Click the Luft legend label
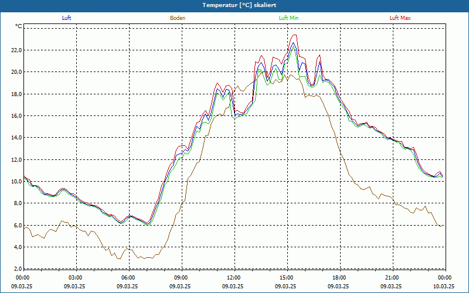This screenshot has width=469, height=293. (x=66, y=18)
